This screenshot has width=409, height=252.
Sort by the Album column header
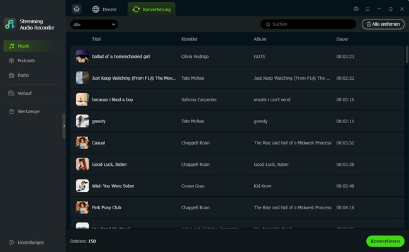click(x=260, y=39)
